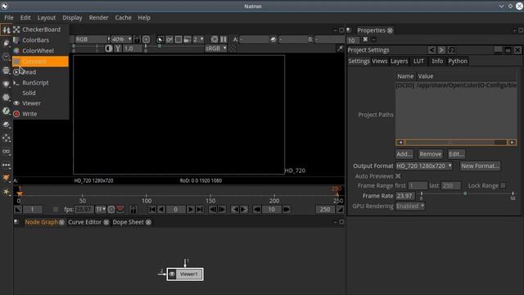Image resolution: width=524 pixels, height=295 pixels.
Task: Select CheckerBoard from the Image menu
Action: (40, 29)
